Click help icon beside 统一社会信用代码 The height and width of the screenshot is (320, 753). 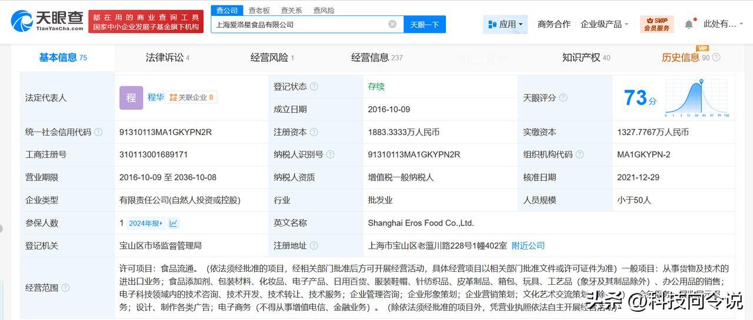coord(98,132)
